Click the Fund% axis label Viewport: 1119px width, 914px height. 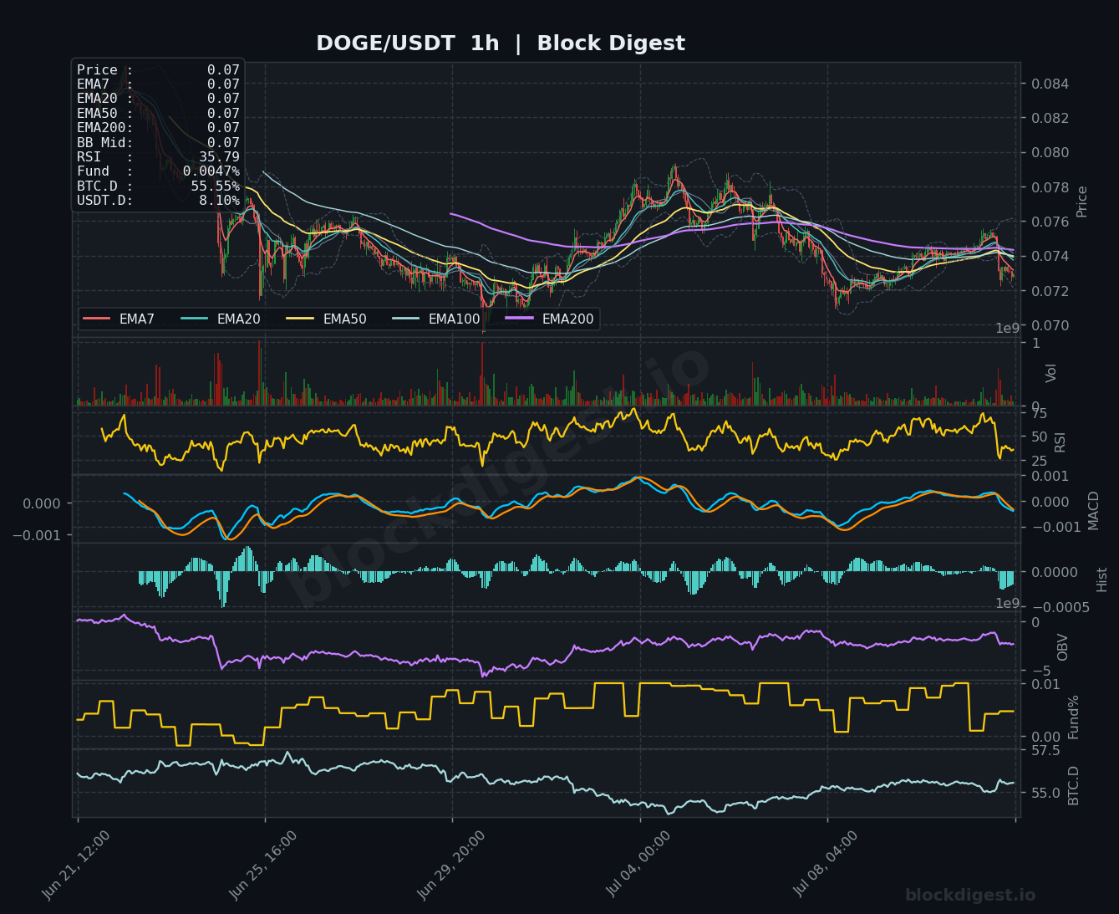pos(1074,717)
